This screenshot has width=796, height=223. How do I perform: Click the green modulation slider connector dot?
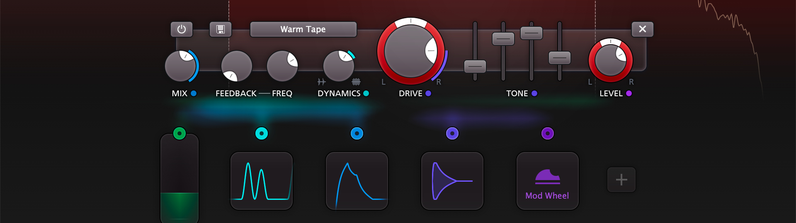click(180, 133)
